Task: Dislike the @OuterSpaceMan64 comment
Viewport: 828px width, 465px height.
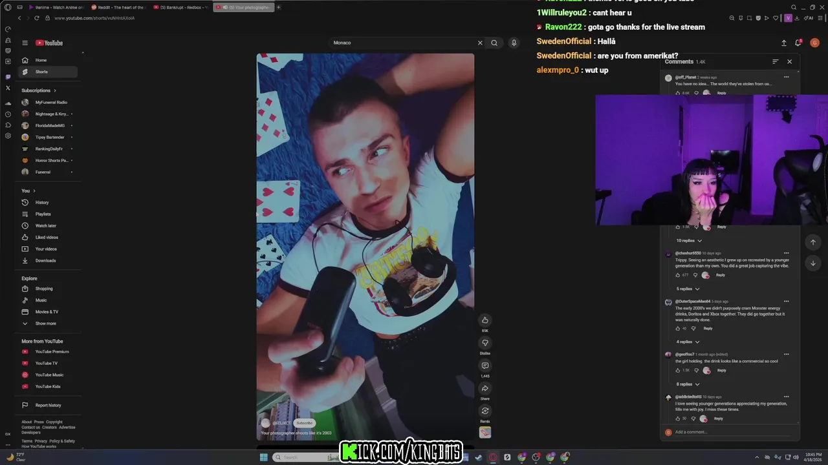Action: click(693, 328)
